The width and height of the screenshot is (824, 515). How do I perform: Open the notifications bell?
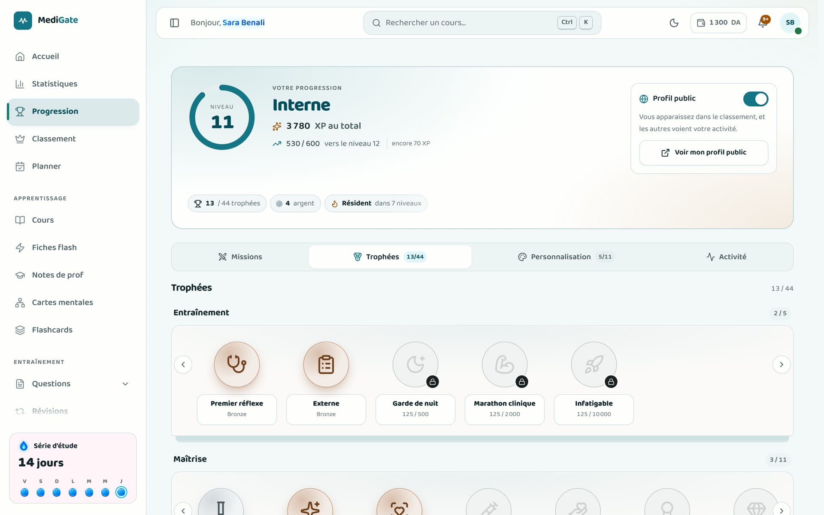[x=763, y=23]
